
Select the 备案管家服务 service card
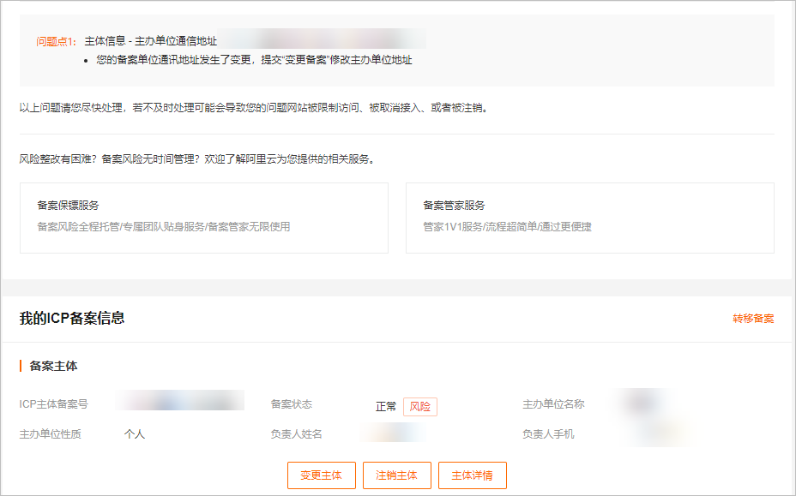pos(590,218)
